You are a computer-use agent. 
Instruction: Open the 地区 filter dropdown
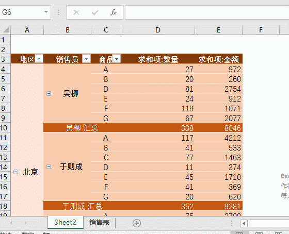coord(39,59)
